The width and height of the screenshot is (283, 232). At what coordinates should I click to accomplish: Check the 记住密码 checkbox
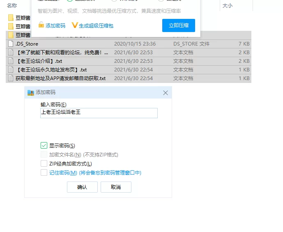44,173
